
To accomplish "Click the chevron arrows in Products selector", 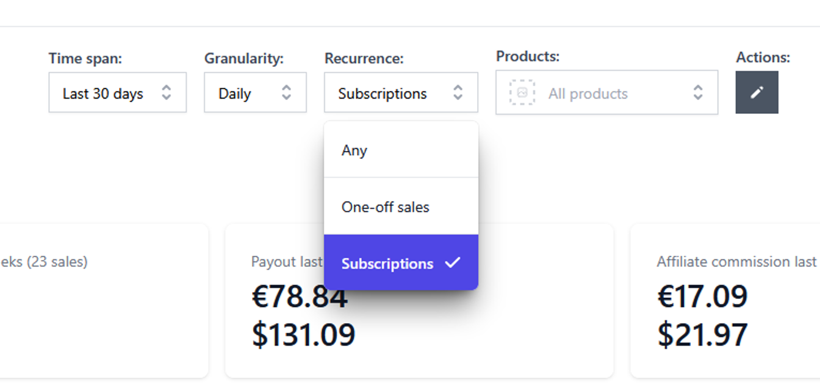I will (698, 93).
